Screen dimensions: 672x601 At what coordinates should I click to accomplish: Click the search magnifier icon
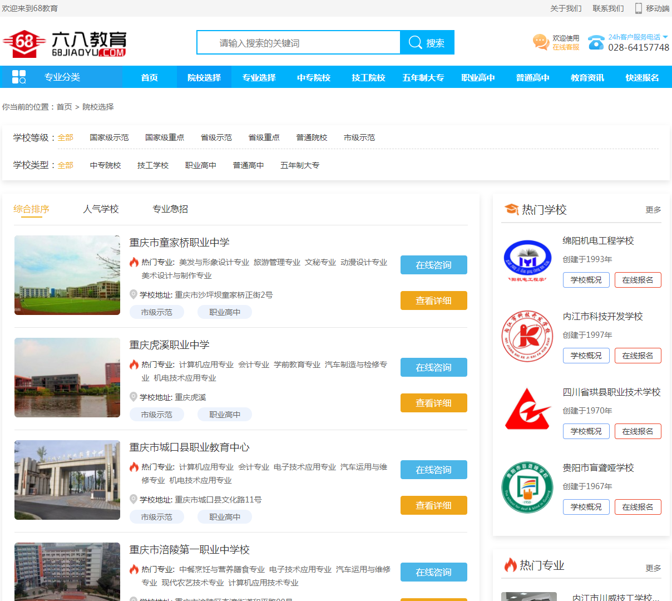coord(415,42)
